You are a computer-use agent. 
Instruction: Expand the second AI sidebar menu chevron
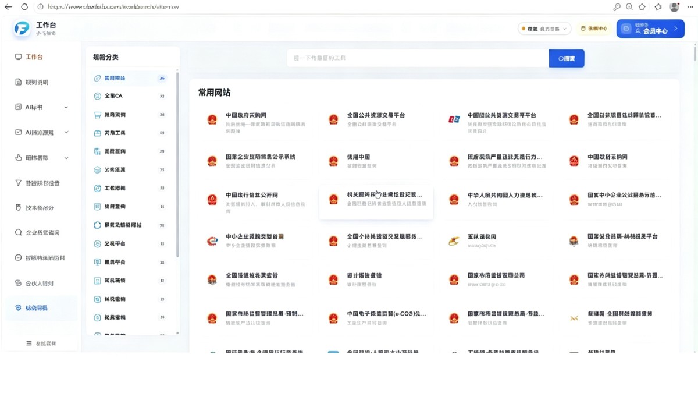[66, 133]
